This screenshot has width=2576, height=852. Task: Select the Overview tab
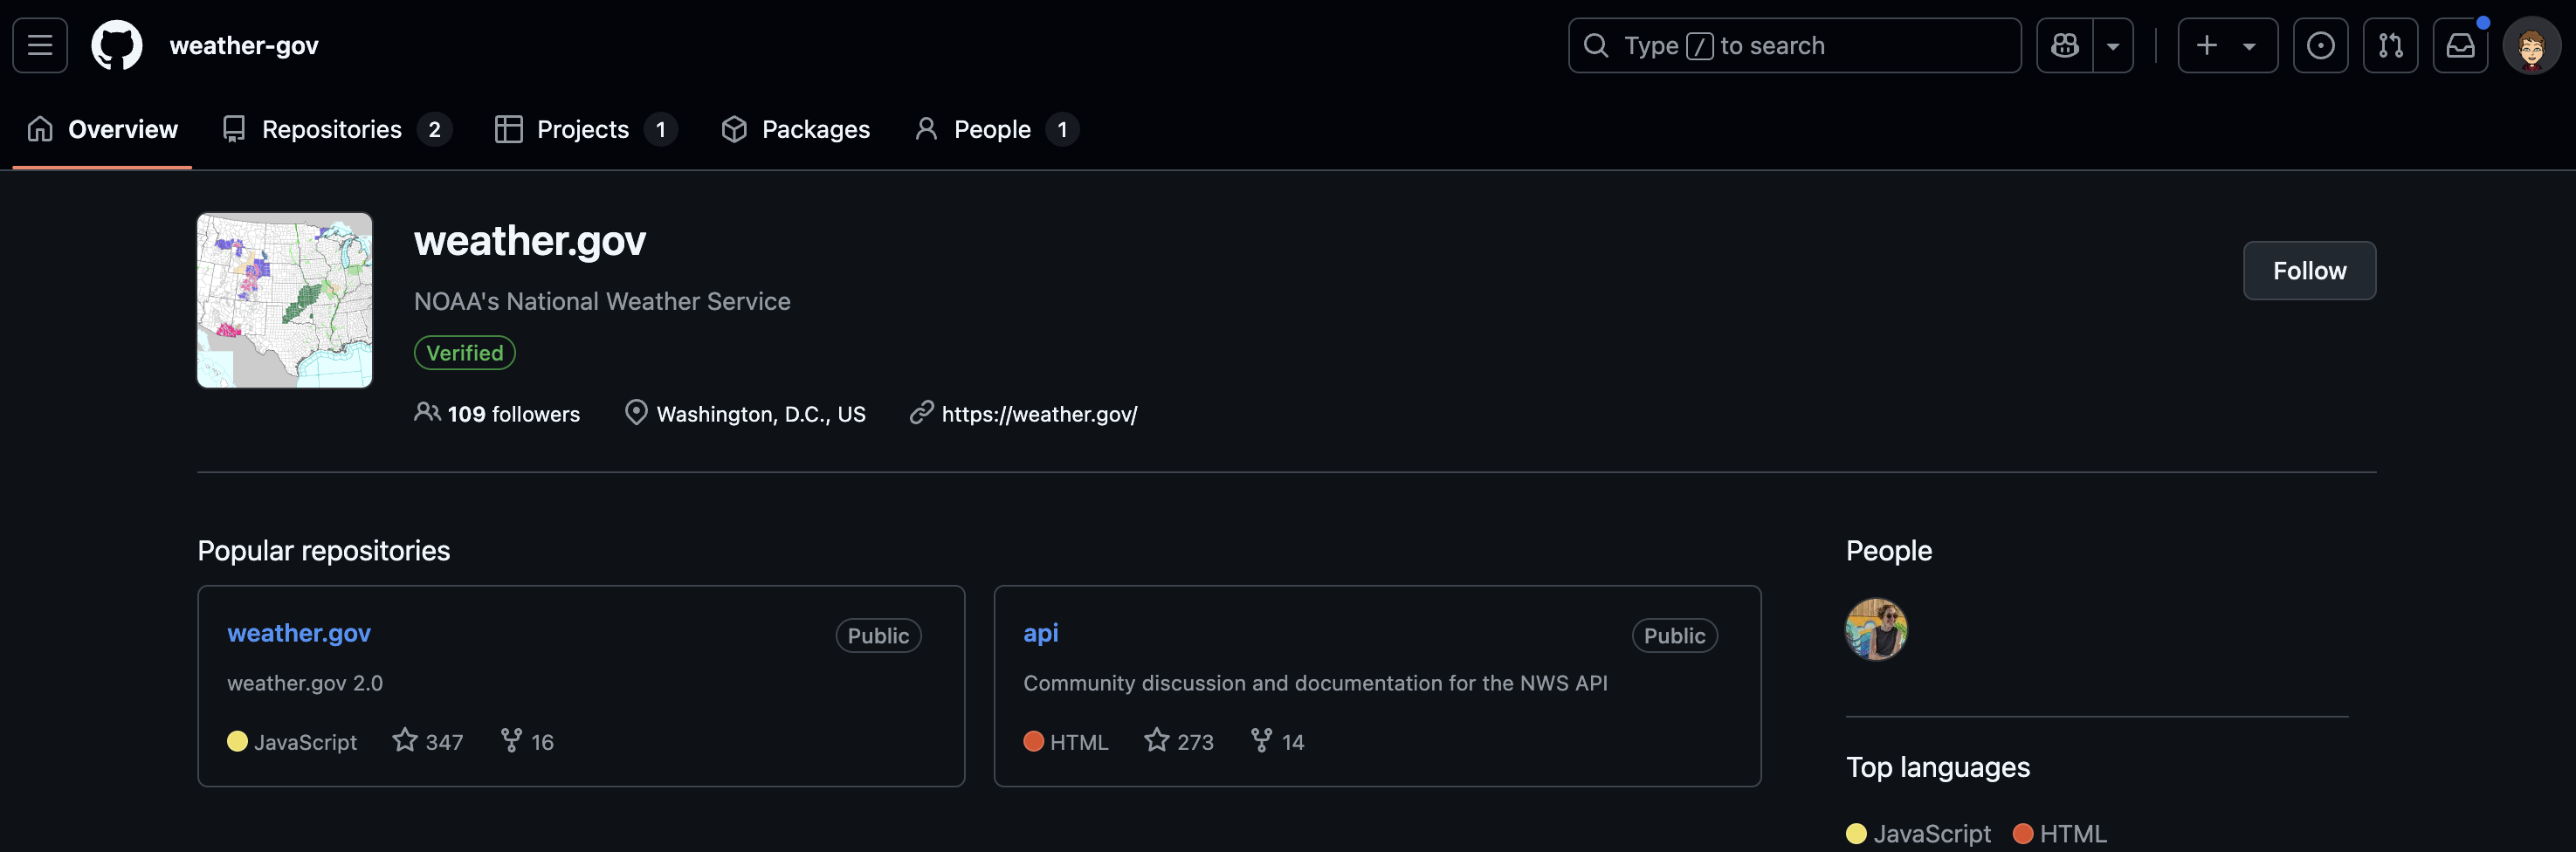click(x=102, y=129)
